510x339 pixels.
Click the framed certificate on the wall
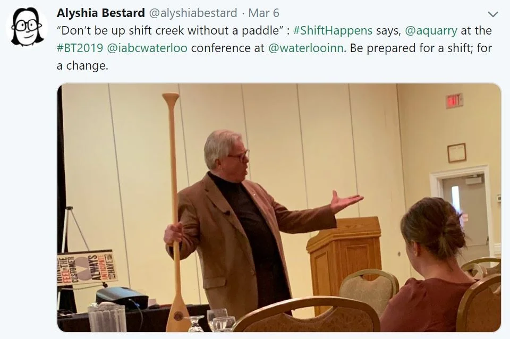point(457,153)
